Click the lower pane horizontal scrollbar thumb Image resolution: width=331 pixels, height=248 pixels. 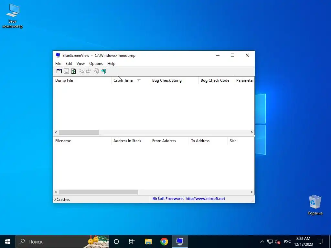coord(98,192)
